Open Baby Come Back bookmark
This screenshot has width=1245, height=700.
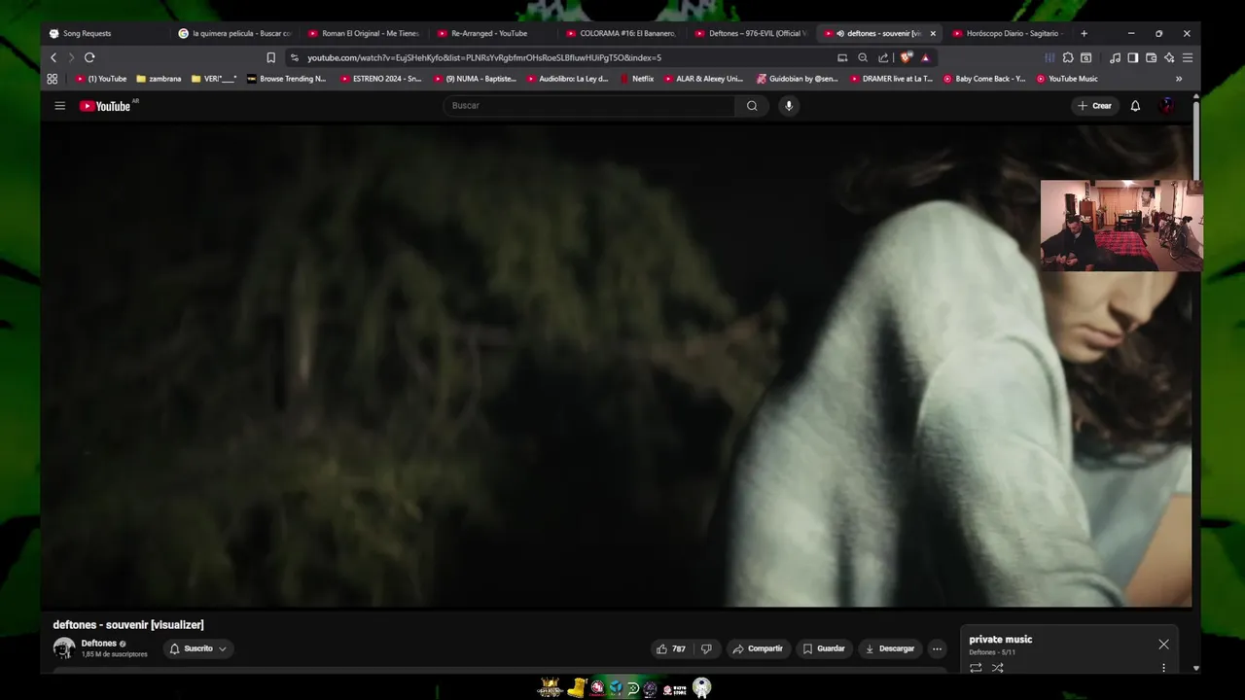click(x=983, y=79)
